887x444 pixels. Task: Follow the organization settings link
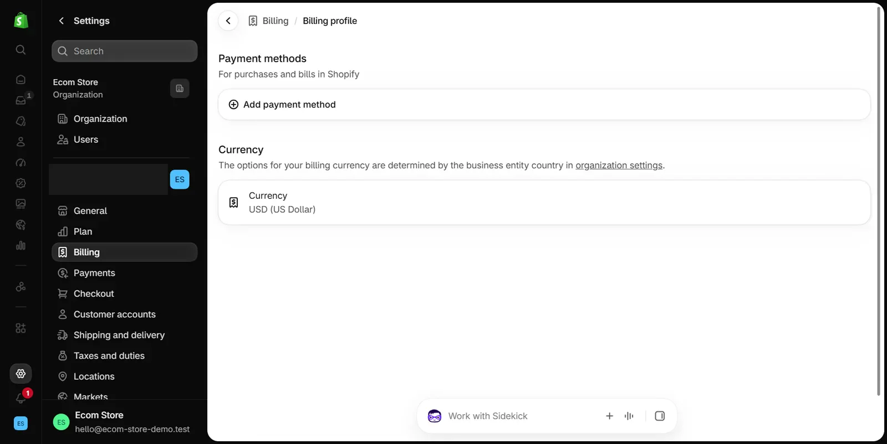(619, 165)
